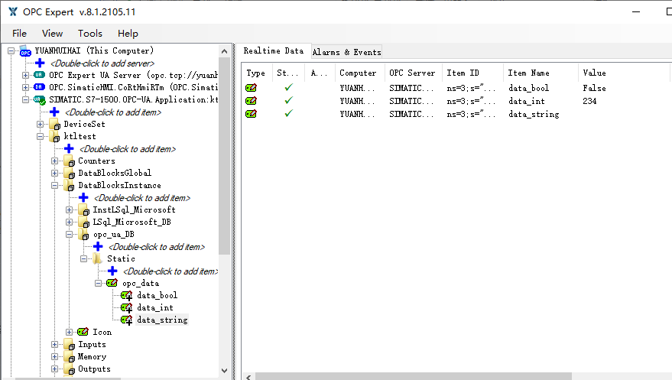
Task: Click the plus icon under SIMATIC.S7-1500 server
Action: [x=54, y=112]
